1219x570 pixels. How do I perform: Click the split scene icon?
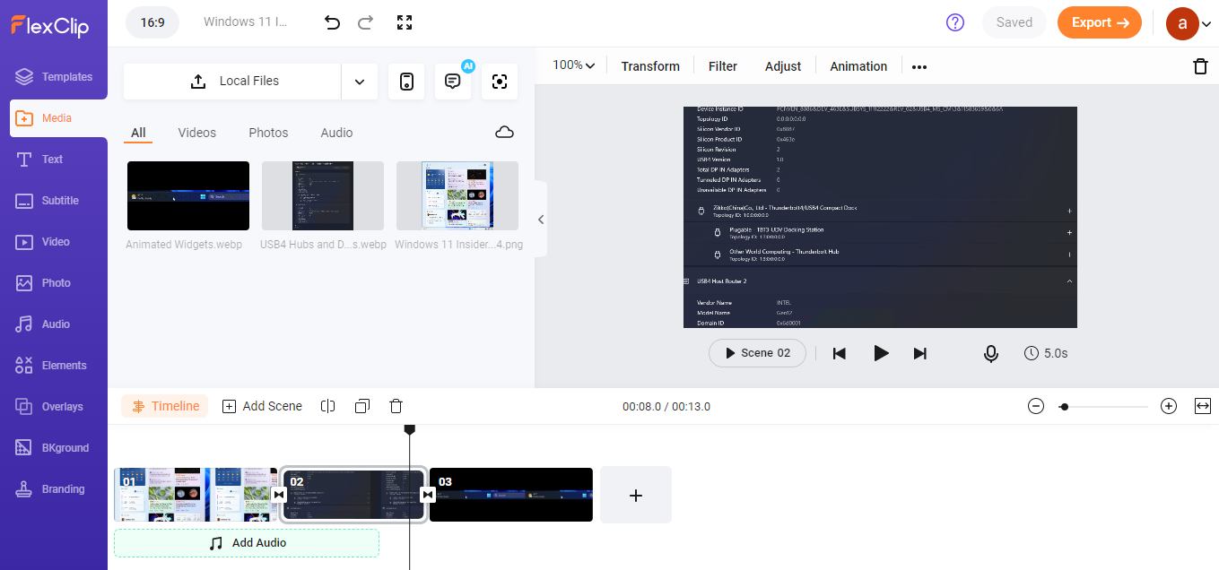(x=328, y=406)
